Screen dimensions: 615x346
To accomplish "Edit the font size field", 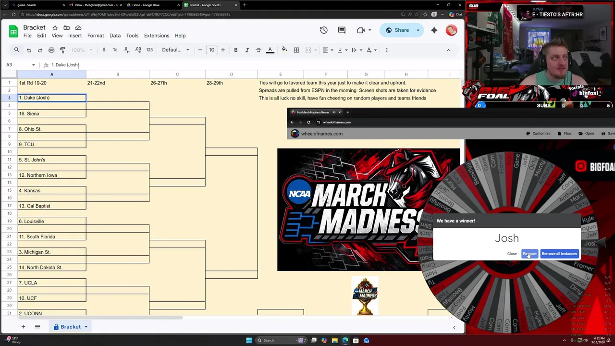I will point(211,50).
